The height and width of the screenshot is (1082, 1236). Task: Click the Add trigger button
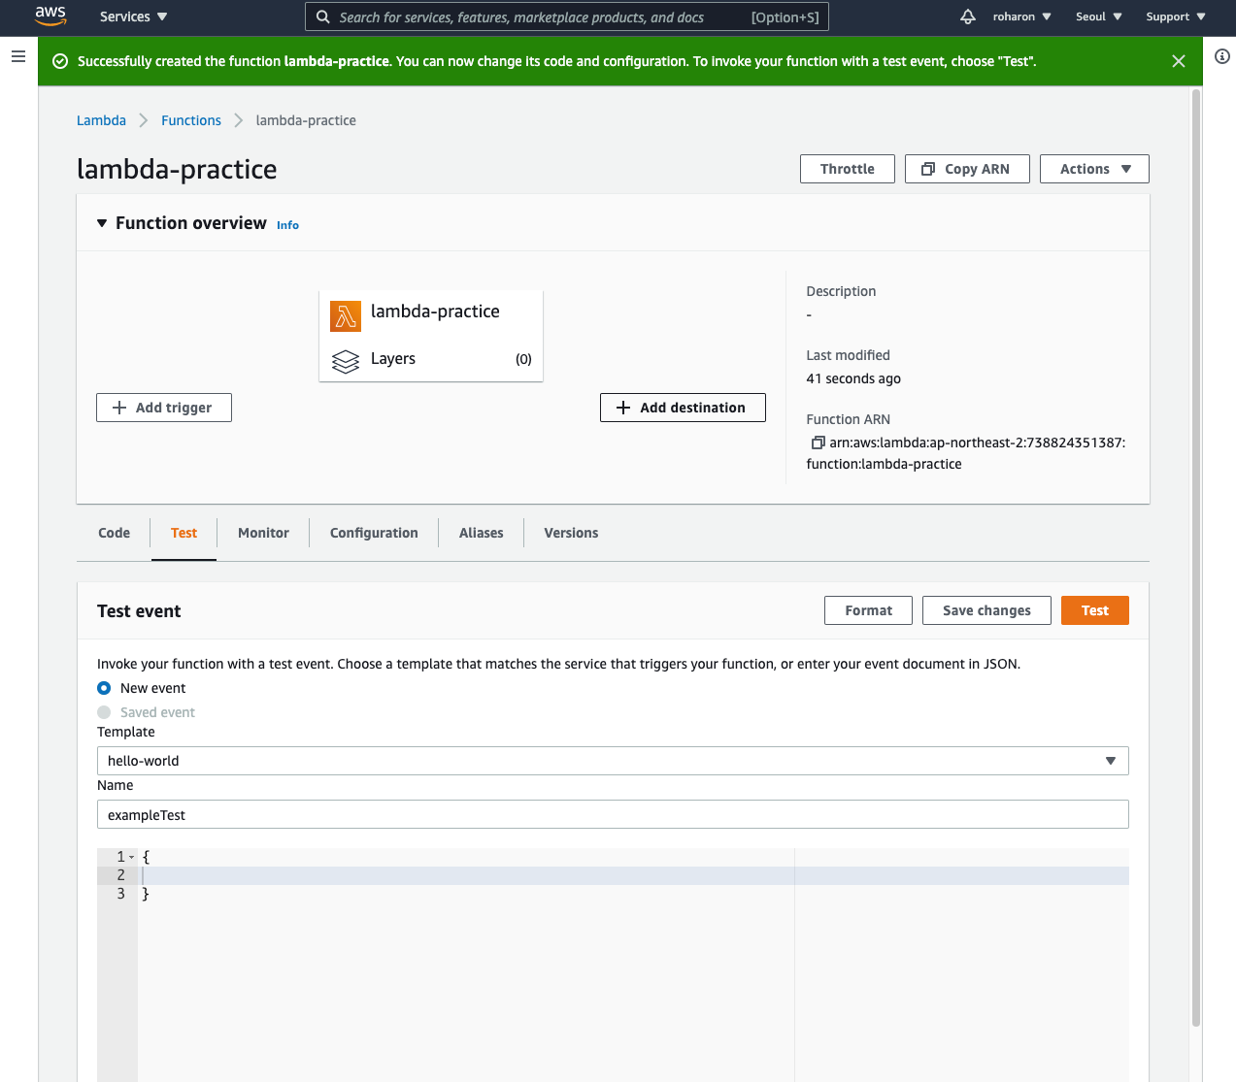click(x=164, y=408)
